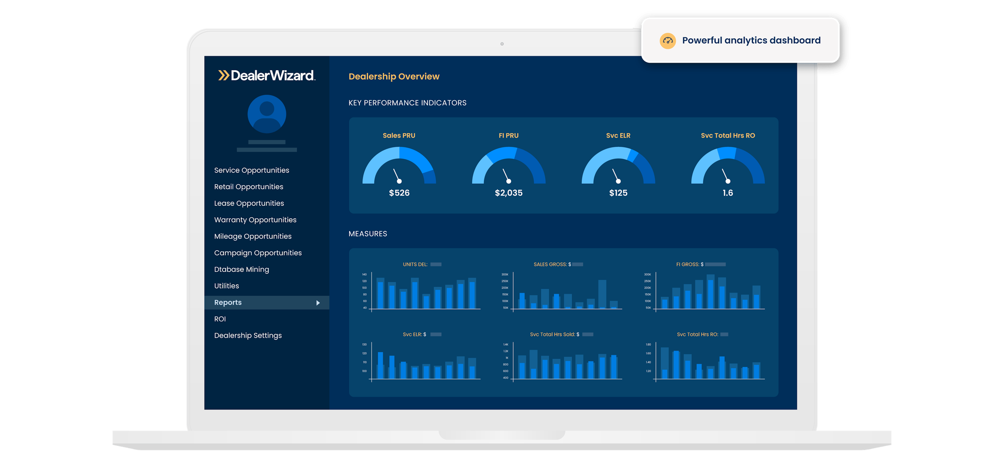This screenshot has height=476, width=1004.
Task: Toggle the FI GROSS chart switch
Action: (x=716, y=264)
